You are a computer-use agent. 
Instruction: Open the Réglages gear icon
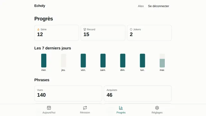click(x=157, y=108)
